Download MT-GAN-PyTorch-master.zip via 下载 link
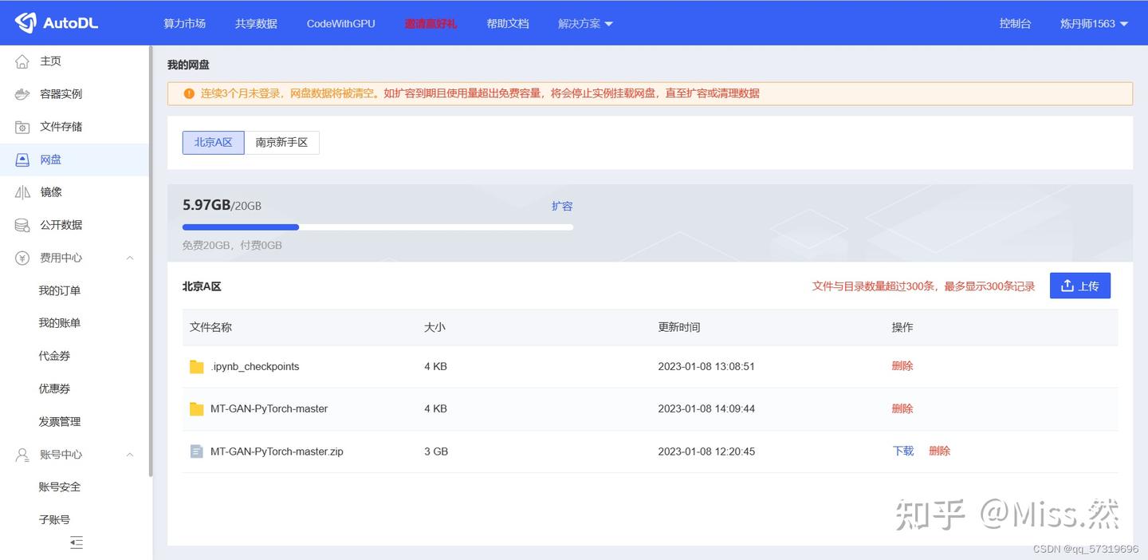Image resolution: width=1148 pixels, height=560 pixels. tap(902, 451)
